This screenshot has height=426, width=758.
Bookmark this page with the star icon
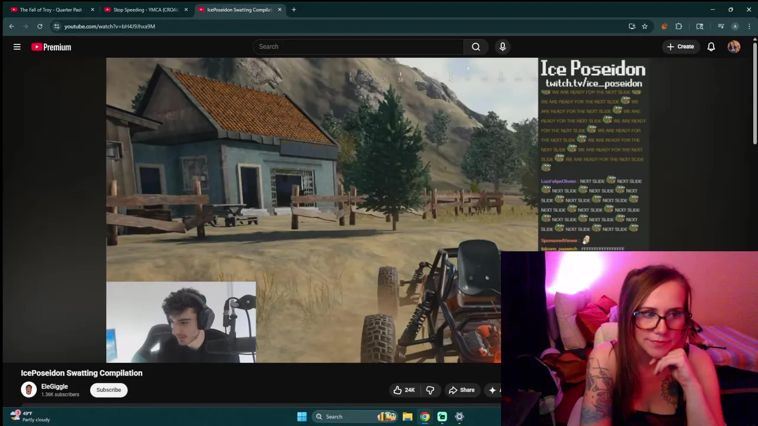[x=645, y=26]
